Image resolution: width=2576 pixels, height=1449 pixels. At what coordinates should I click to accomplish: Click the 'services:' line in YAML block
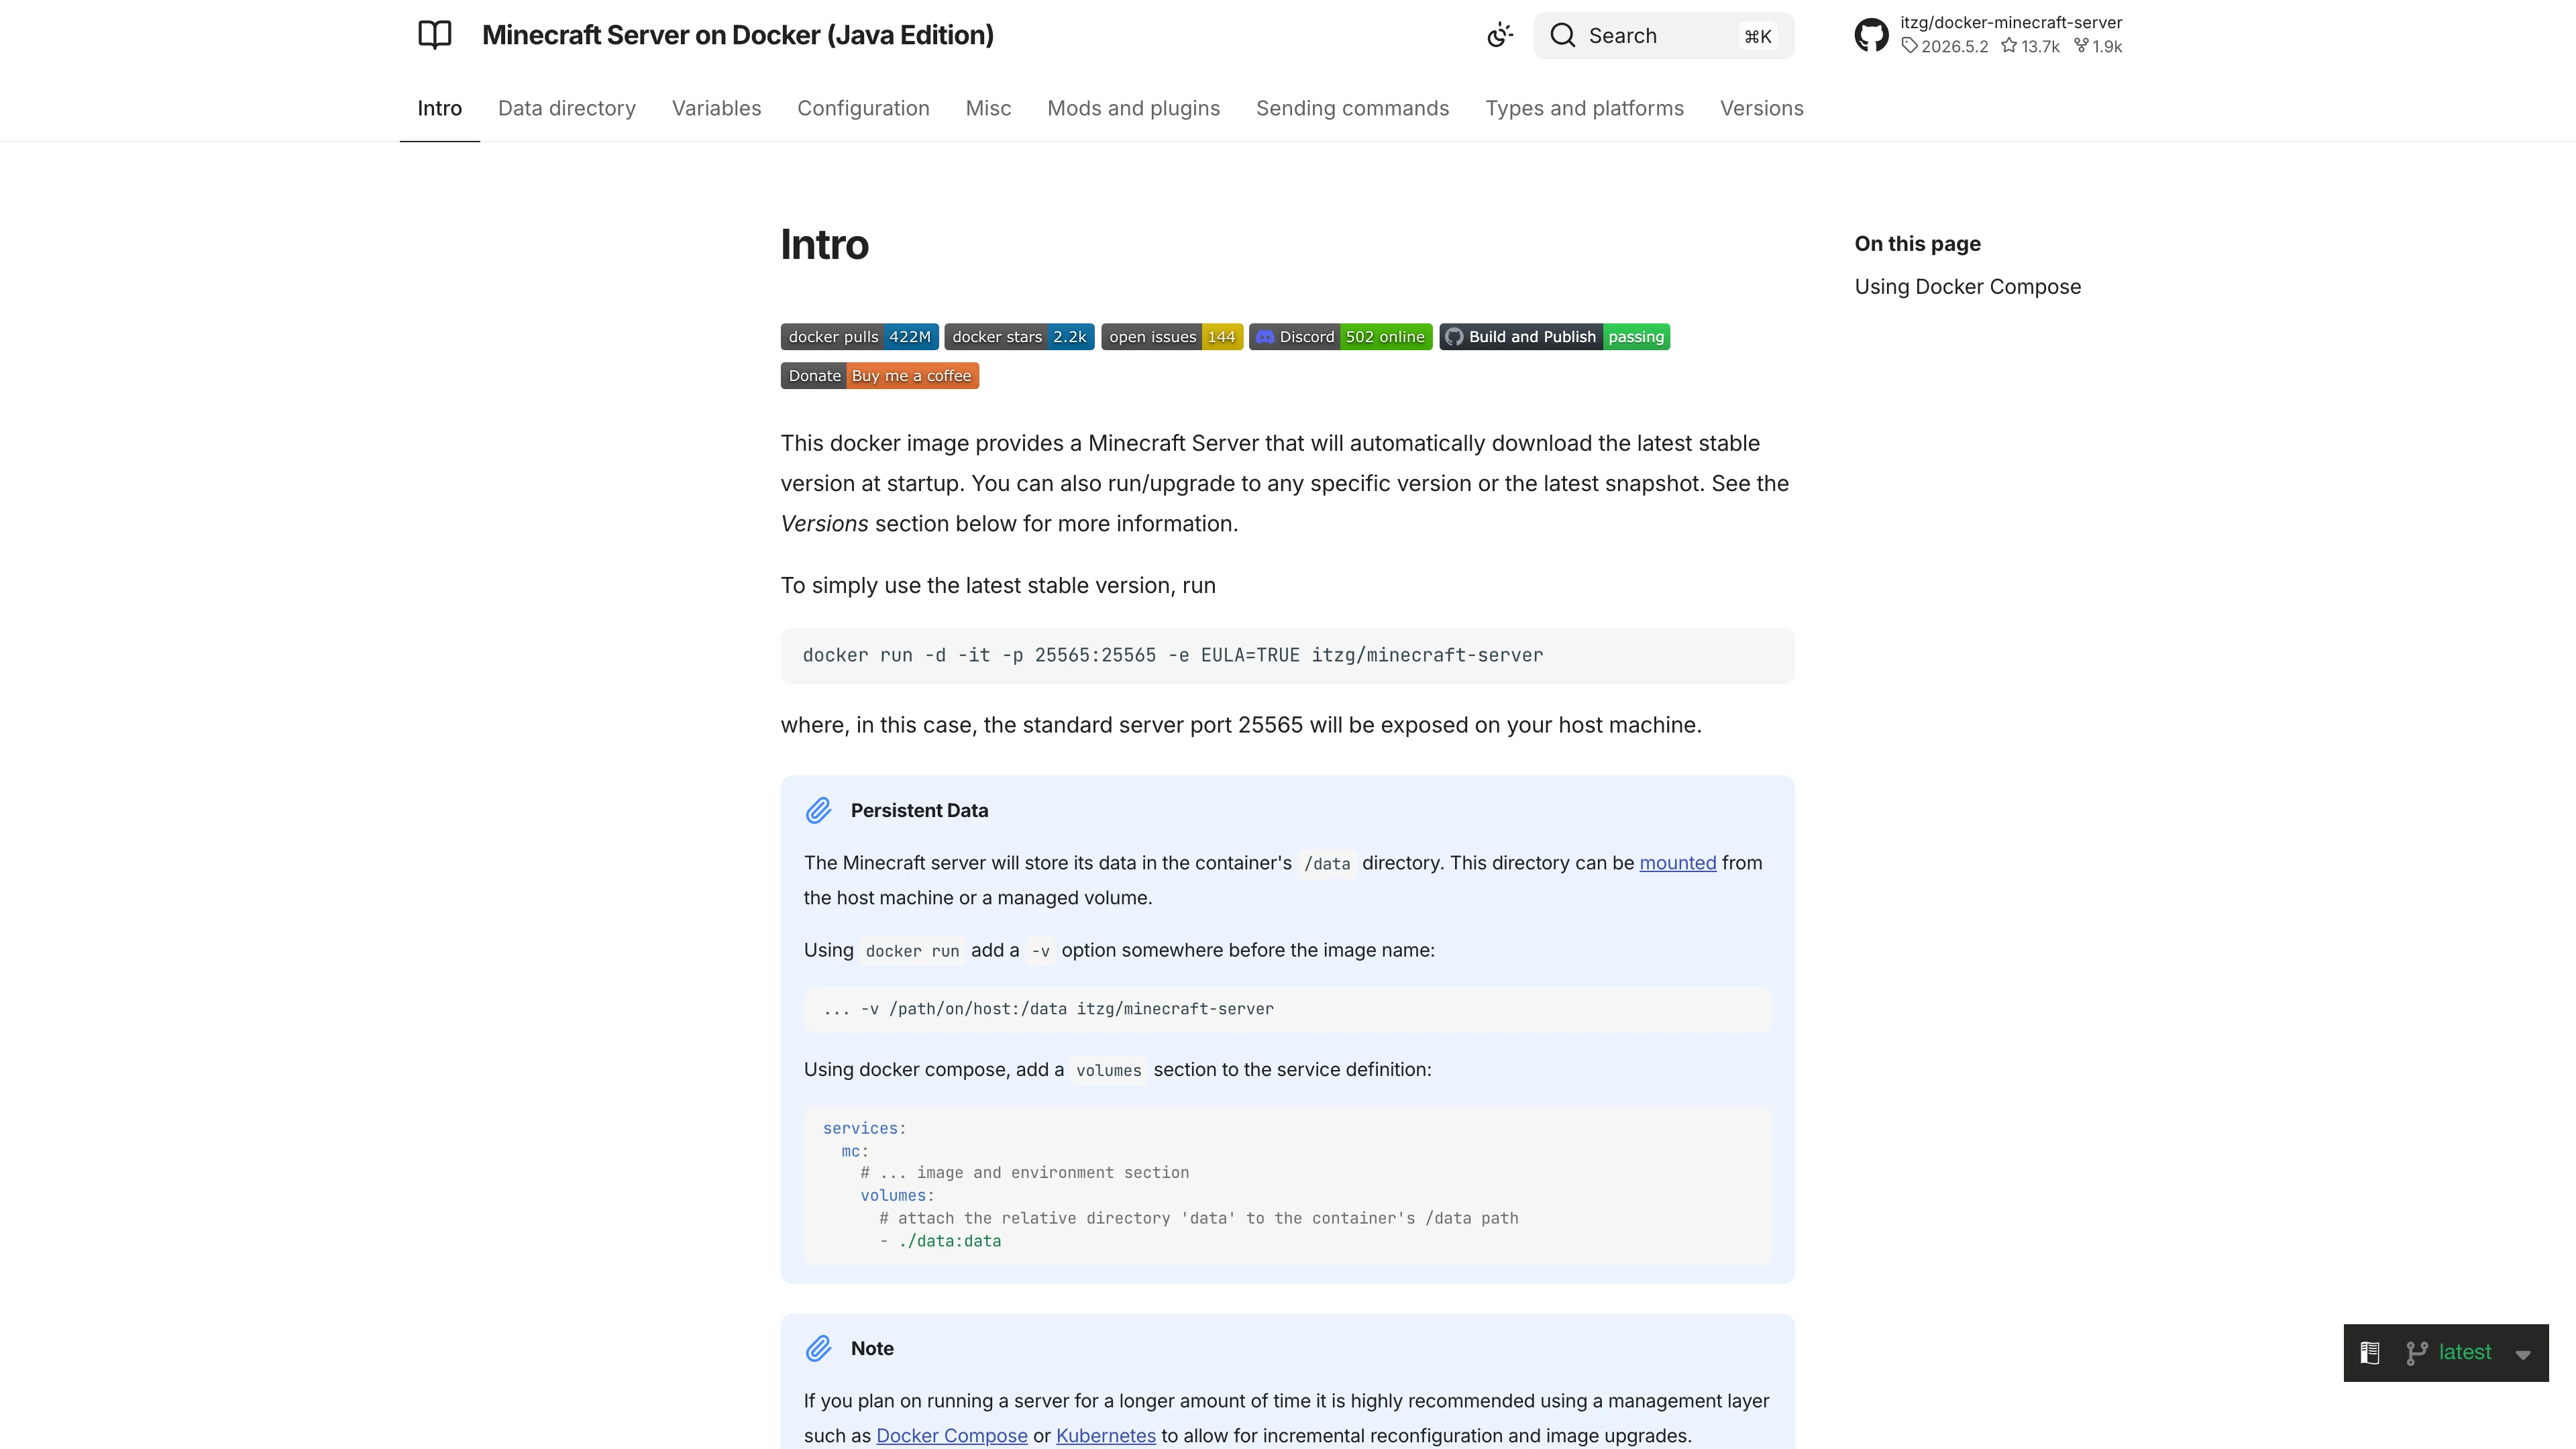coord(864,1128)
